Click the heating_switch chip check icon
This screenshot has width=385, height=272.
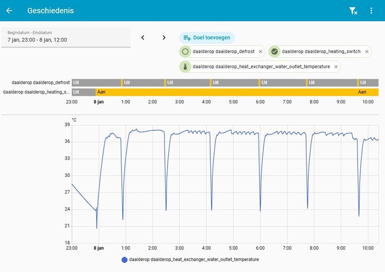point(274,51)
